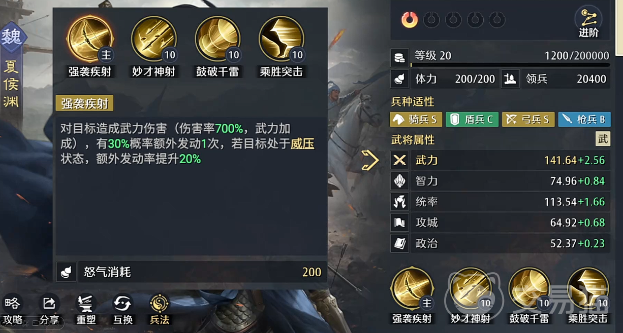Select the 强袭疾射 main skill icon in popup
This screenshot has width=623, height=333.
pyautogui.click(x=90, y=39)
